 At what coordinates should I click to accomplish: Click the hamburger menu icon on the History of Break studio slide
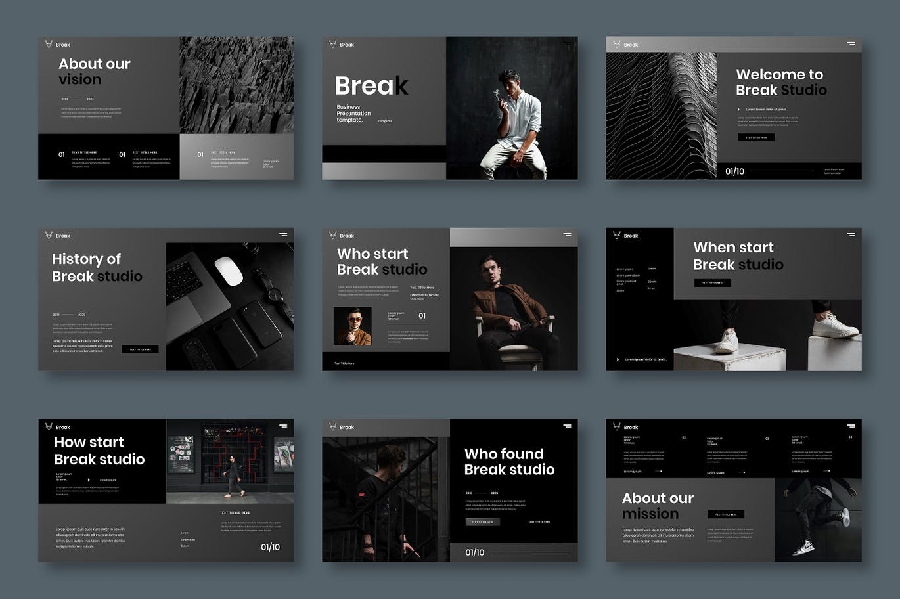point(283,234)
